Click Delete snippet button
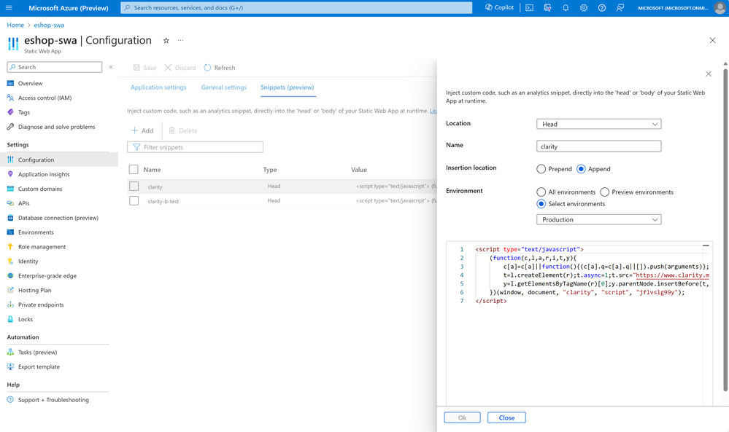The height and width of the screenshot is (432, 729). tap(182, 131)
